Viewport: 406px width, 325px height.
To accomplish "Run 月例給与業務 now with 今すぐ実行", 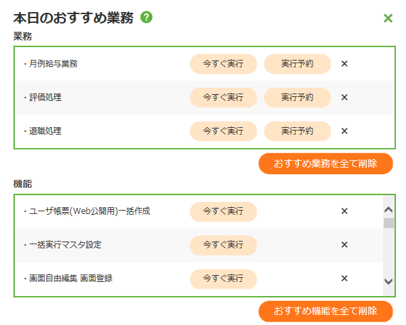I will (223, 64).
